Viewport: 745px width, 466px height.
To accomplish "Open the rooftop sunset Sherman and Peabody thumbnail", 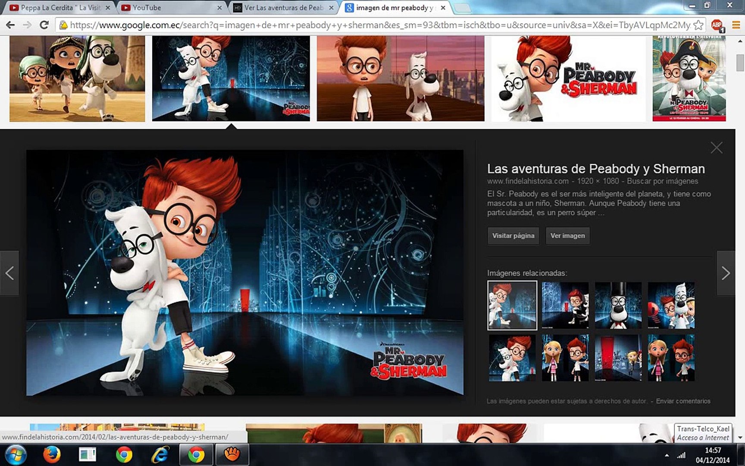I will [401, 78].
